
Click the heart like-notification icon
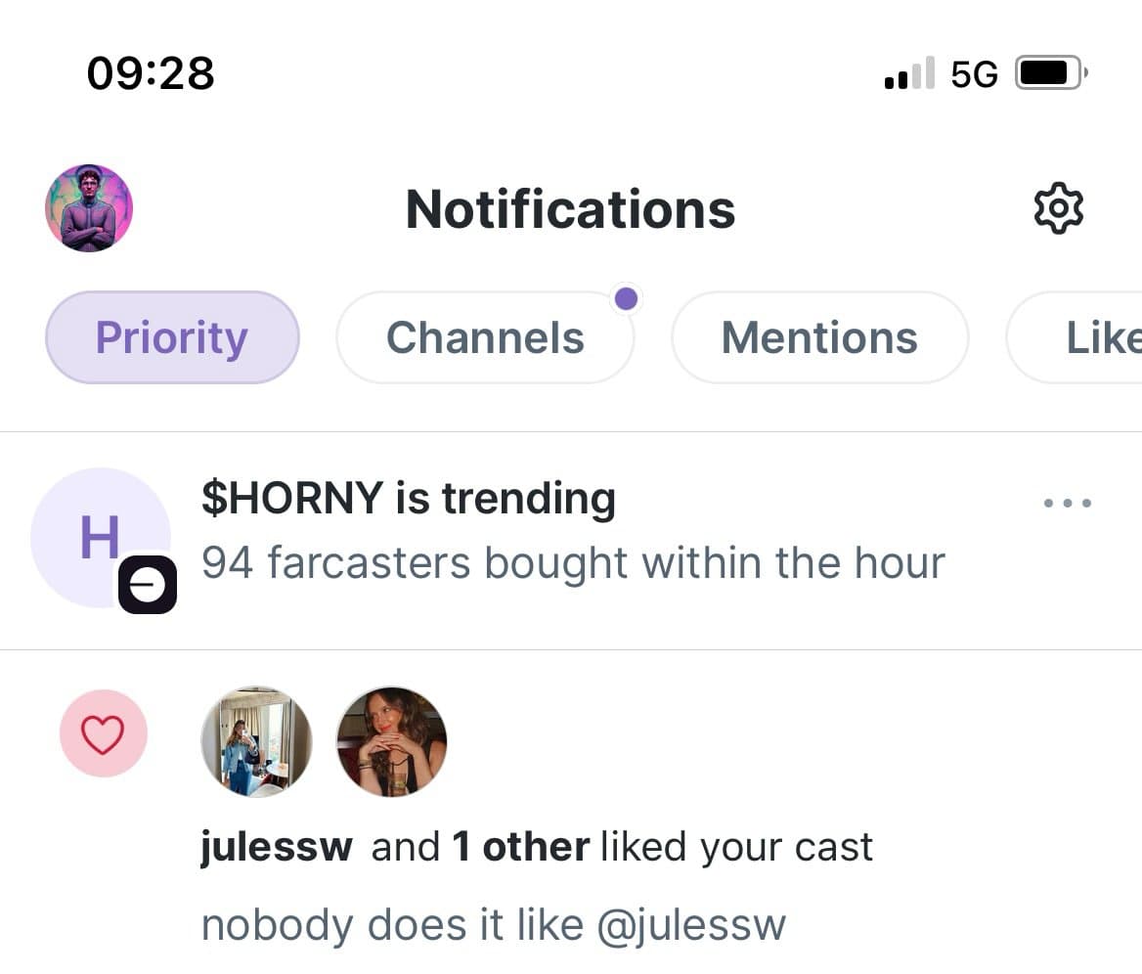tap(104, 733)
